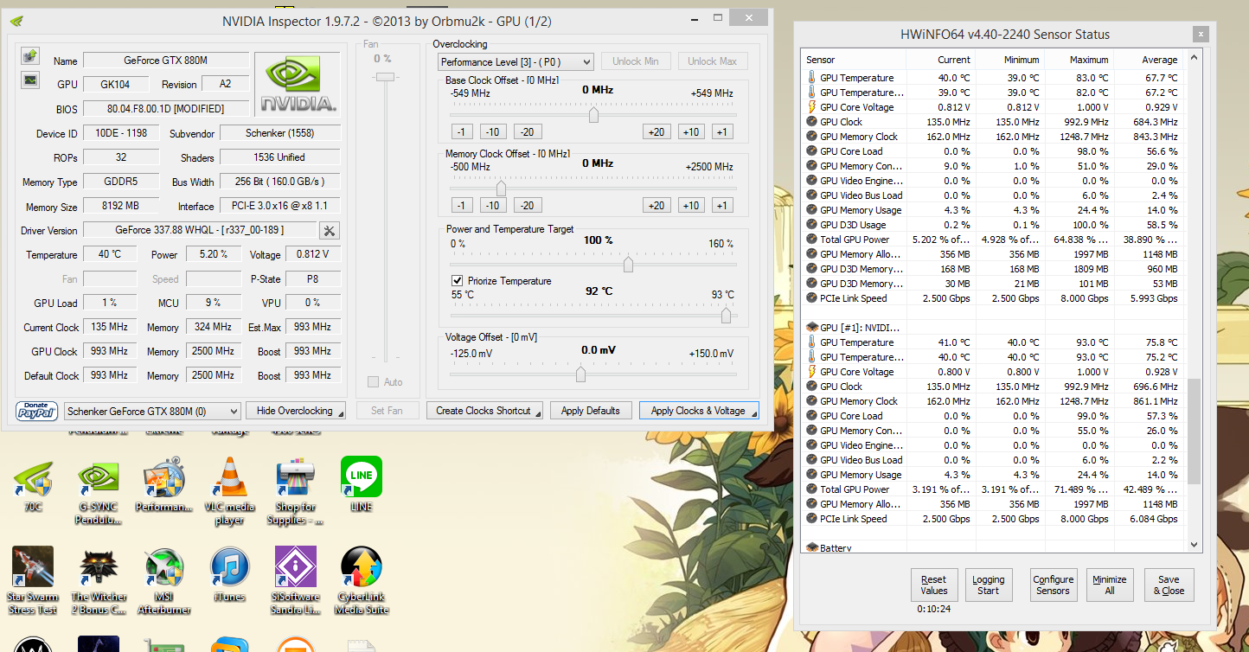Click Base Clock Offset +1 button
The image size is (1249, 652).
click(x=722, y=131)
